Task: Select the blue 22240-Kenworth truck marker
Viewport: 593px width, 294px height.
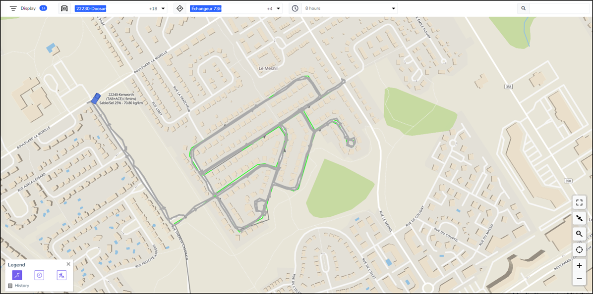Action: 96,98
